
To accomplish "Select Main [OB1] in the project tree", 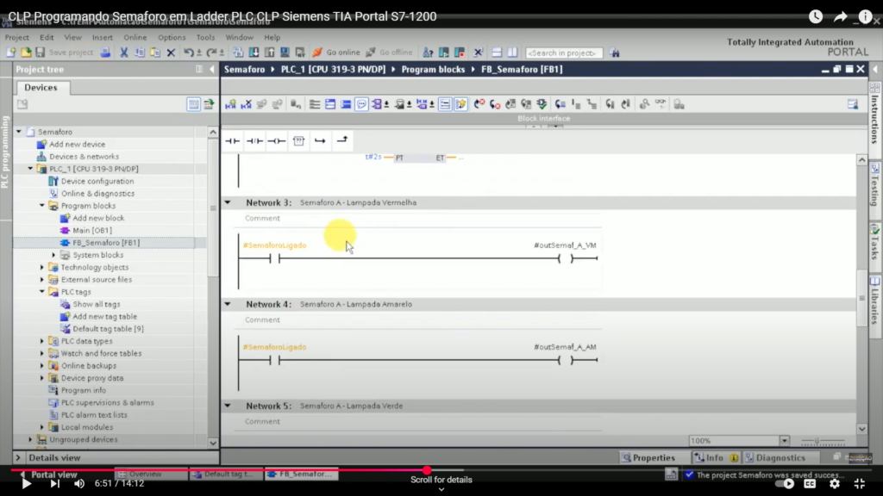I will (x=92, y=230).
